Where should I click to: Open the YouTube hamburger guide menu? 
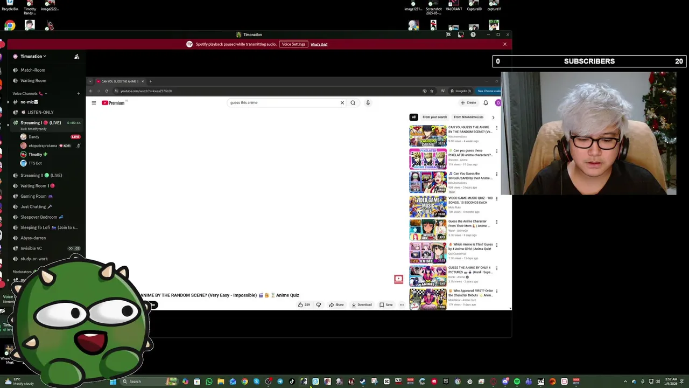(94, 103)
